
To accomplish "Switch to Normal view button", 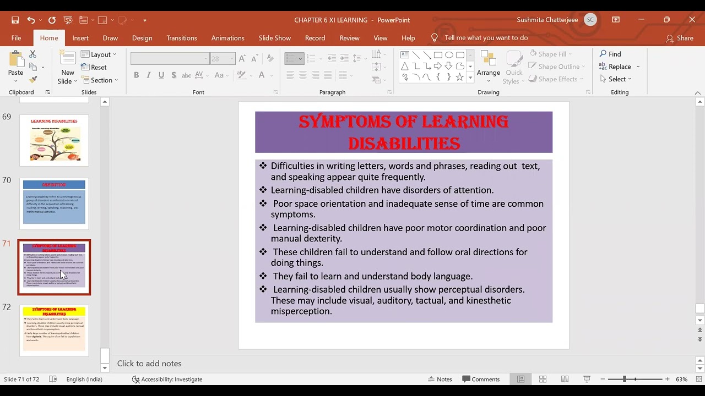I will (x=520, y=379).
